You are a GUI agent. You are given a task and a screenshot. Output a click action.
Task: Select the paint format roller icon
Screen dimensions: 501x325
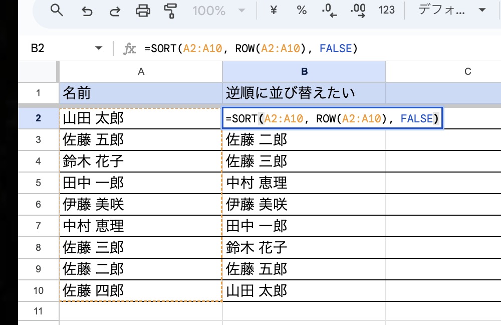tap(171, 11)
